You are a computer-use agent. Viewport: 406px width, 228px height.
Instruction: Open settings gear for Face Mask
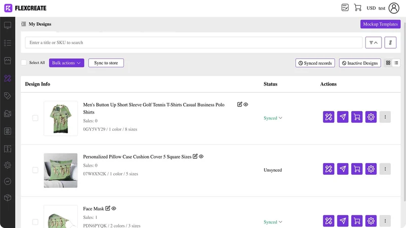coord(371,221)
